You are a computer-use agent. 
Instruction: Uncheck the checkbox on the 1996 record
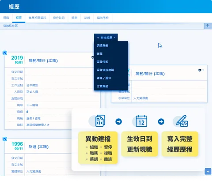pyautogui.click(x=5, y=139)
